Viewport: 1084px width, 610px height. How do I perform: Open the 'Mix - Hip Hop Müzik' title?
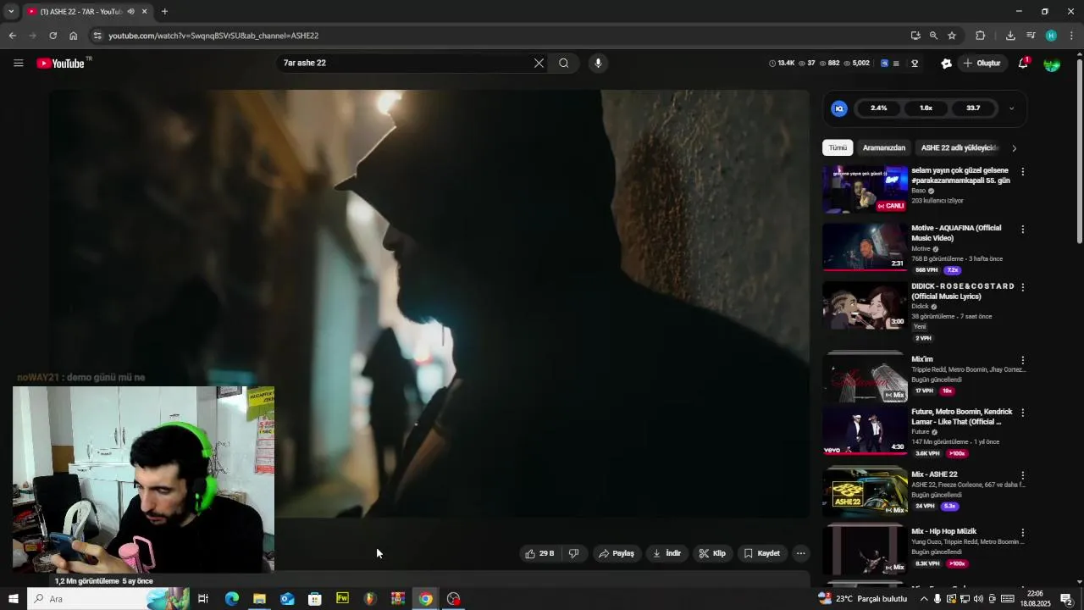pos(943,531)
